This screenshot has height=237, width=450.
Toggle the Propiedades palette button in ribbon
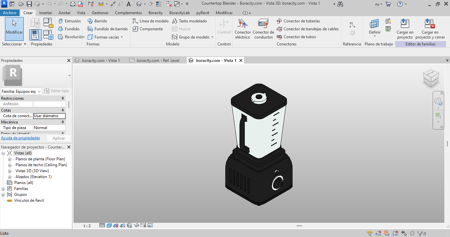[36, 35]
